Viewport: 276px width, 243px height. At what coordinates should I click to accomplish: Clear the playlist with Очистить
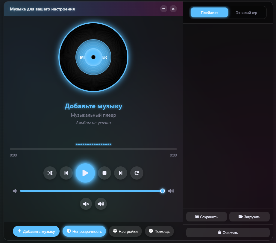coord(228,233)
